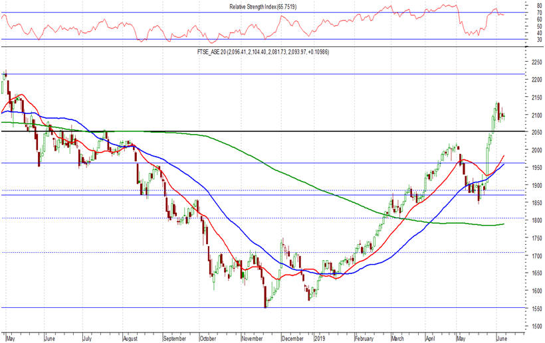This screenshot has height=343, width=545.
Task: Click the 2050 price axis value
Action: pos(536,133)
